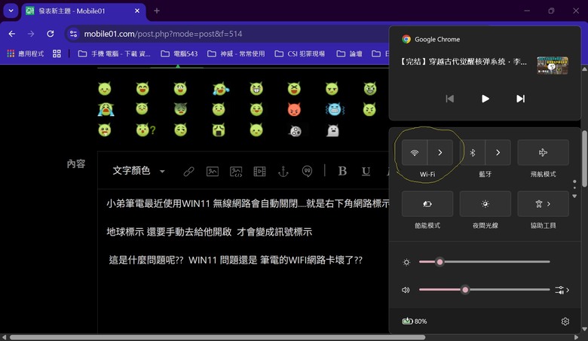Insert a hyperlink using the chain icon
The image size is (588, 341).
tap(188, 172)
